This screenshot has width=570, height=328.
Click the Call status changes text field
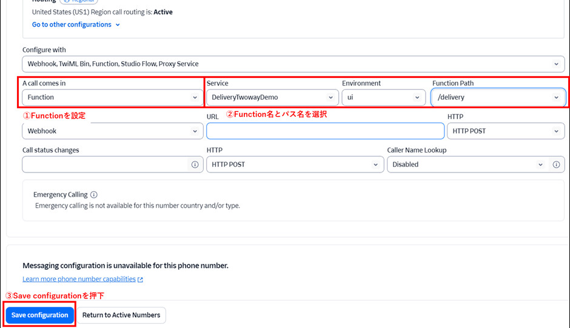[106, 165]
